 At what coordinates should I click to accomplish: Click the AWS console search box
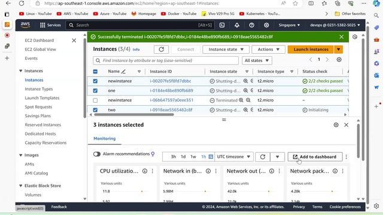click(140, 25)
